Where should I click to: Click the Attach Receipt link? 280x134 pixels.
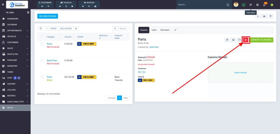click(240, 72)
